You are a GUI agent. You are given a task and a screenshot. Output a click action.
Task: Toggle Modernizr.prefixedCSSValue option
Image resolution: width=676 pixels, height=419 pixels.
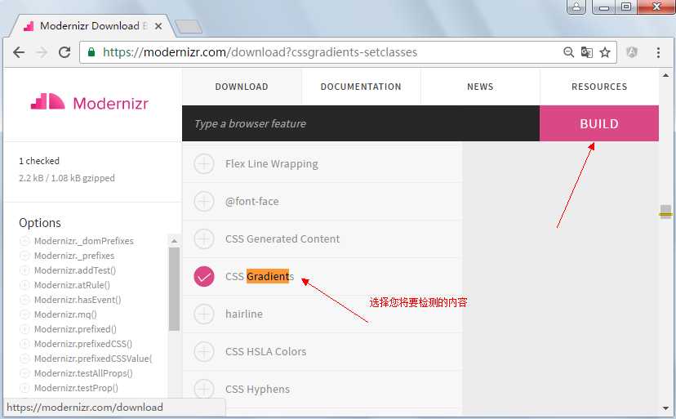coord(24,359)
